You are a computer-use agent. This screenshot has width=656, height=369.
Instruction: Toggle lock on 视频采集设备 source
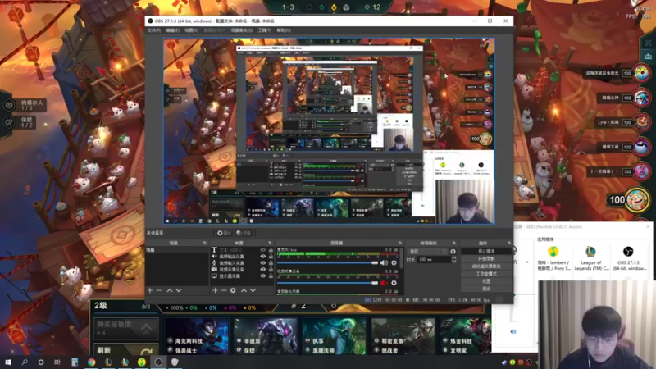[x=271, y=270]
